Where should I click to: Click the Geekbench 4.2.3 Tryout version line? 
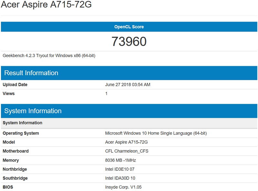point(49,55)
